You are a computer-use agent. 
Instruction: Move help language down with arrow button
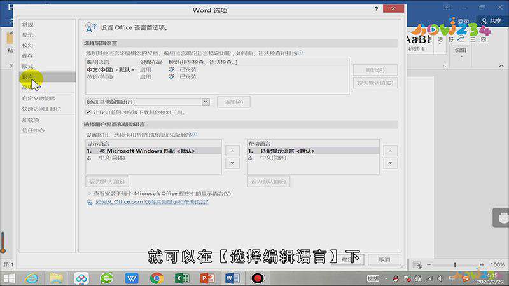pos(390,163)
